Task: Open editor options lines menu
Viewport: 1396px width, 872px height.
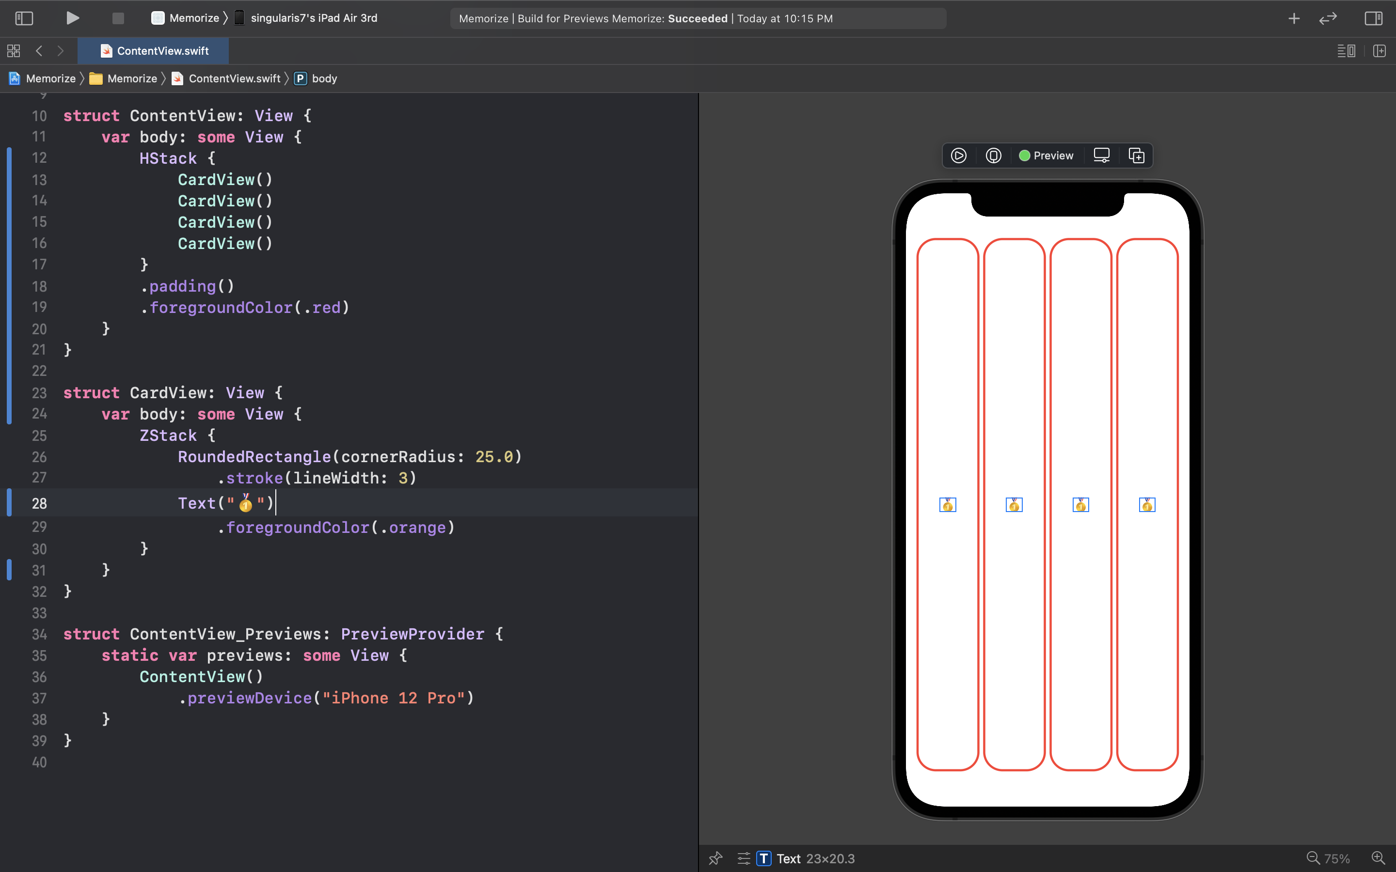Action: [x=1346, y=51]
